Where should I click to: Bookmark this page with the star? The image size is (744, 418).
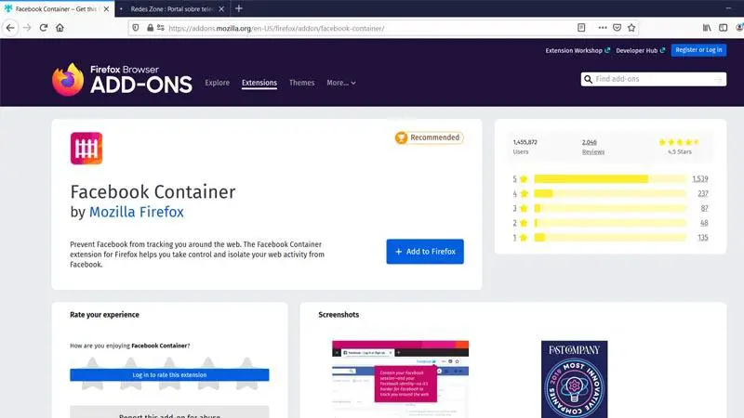point(631,28)
